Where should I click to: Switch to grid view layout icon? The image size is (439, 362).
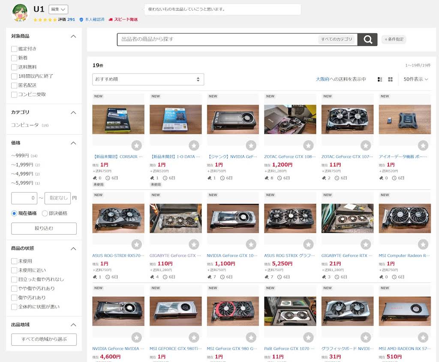coord(390,79)
